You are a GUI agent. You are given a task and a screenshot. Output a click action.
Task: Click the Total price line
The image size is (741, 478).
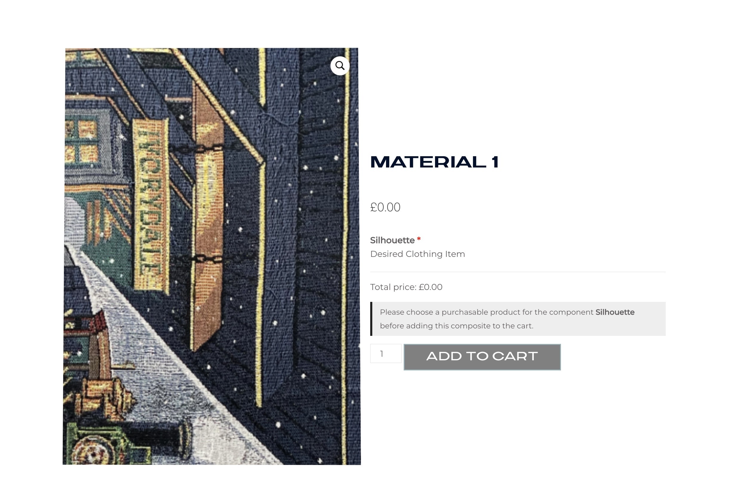pyautogui.click(x=406, y=287)
